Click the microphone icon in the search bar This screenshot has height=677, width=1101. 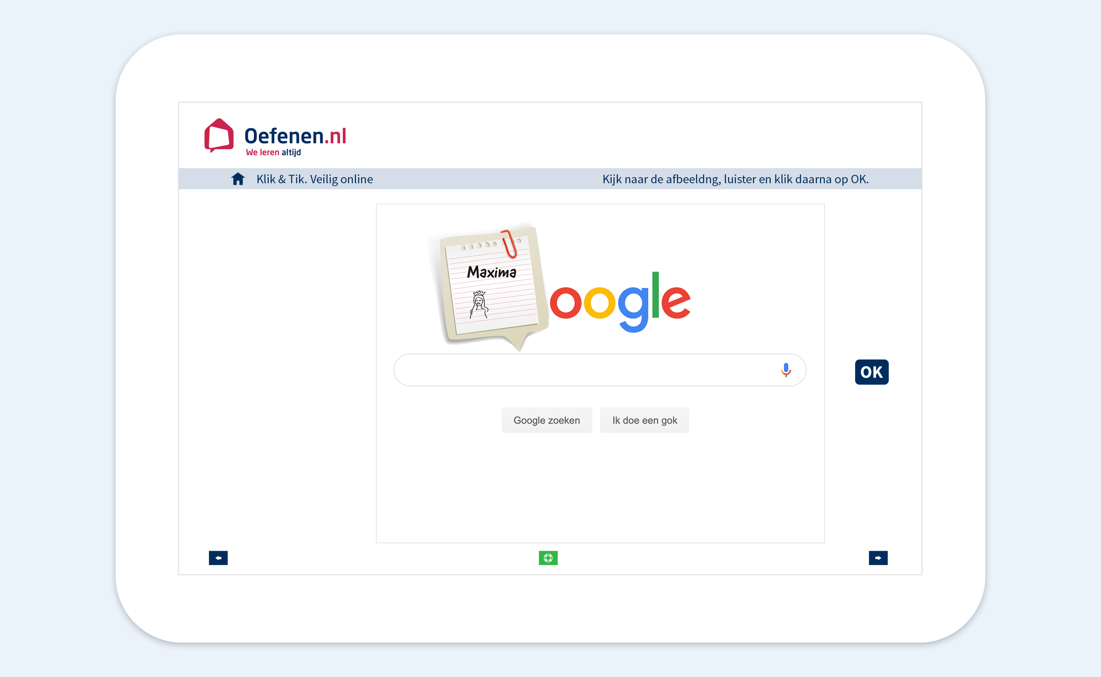tap(786, 370)
